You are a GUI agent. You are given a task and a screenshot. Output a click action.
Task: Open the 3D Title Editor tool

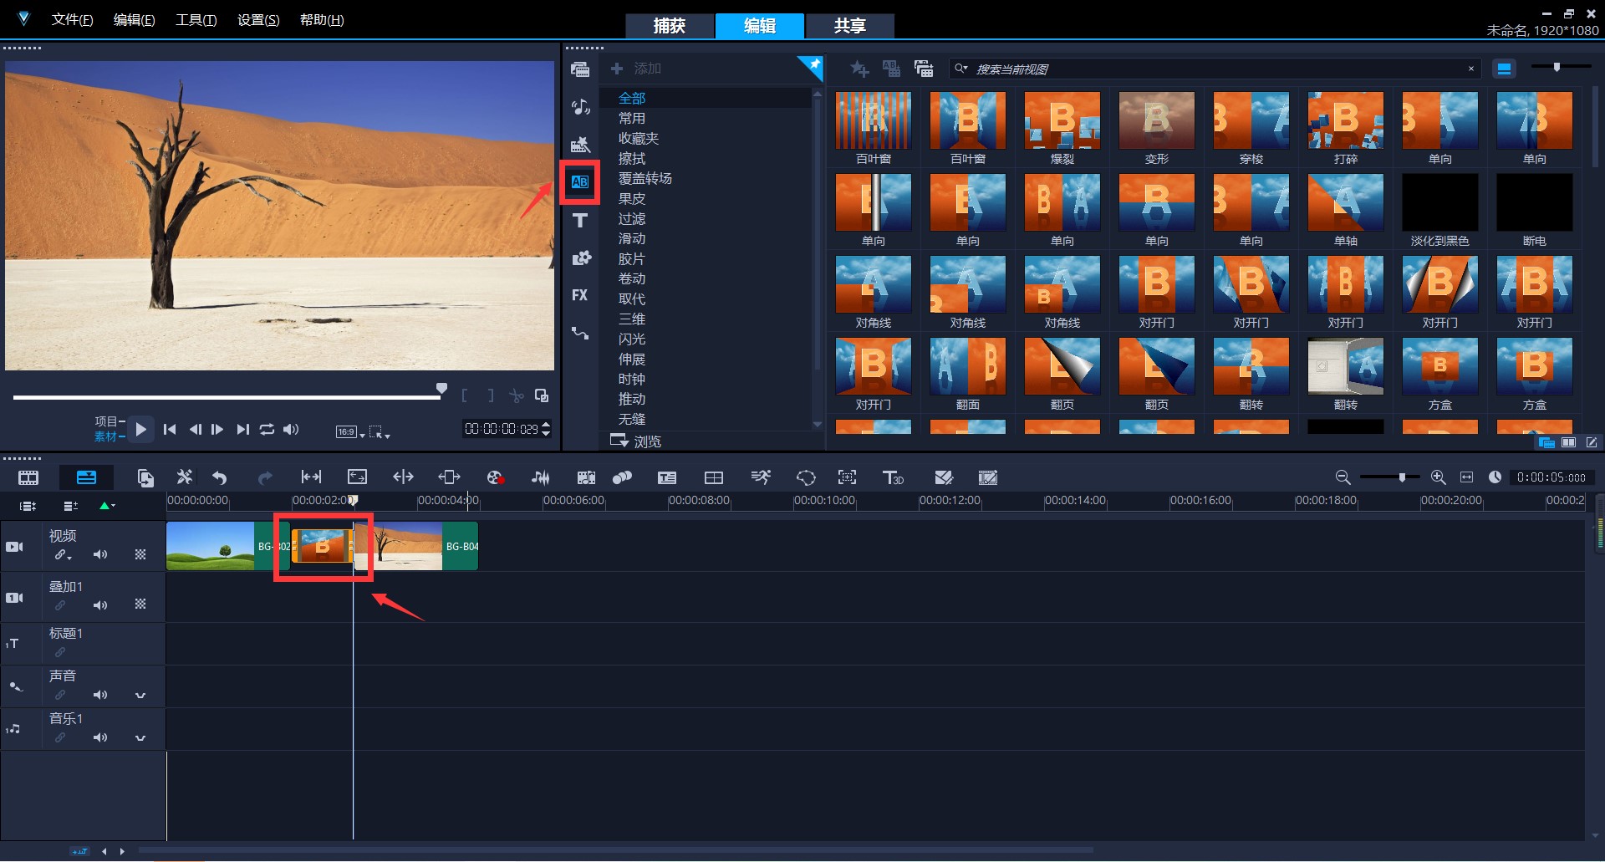tap(893, 477)
